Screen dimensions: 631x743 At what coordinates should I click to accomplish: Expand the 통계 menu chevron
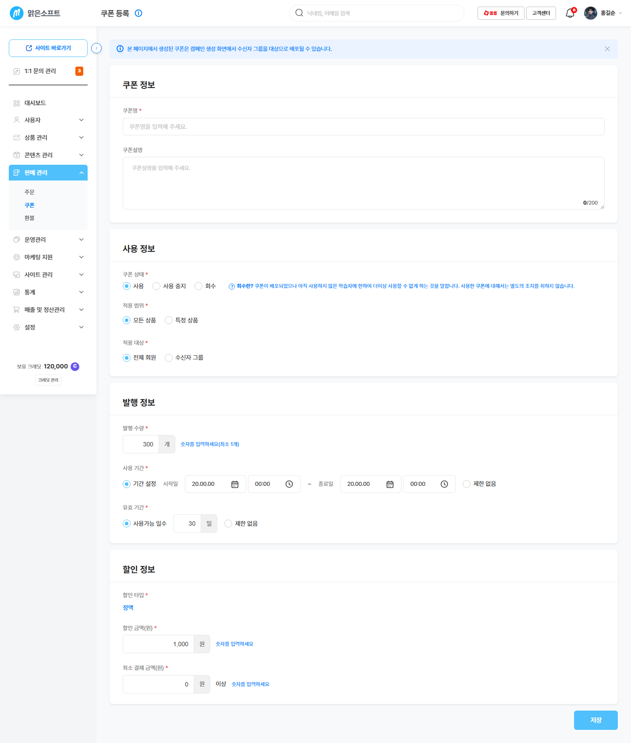coord(82,292)
